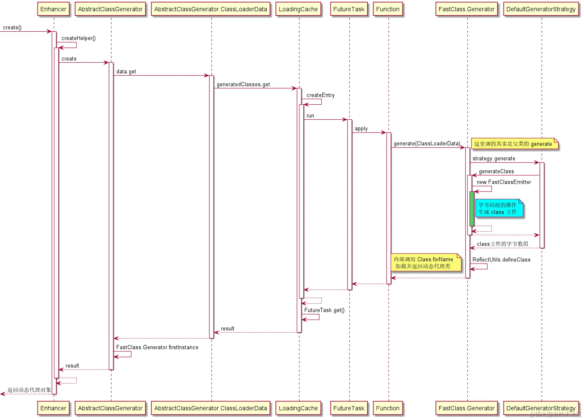Click the Enhancer participant box at top
584x420 pixels.
pos(53,9)
